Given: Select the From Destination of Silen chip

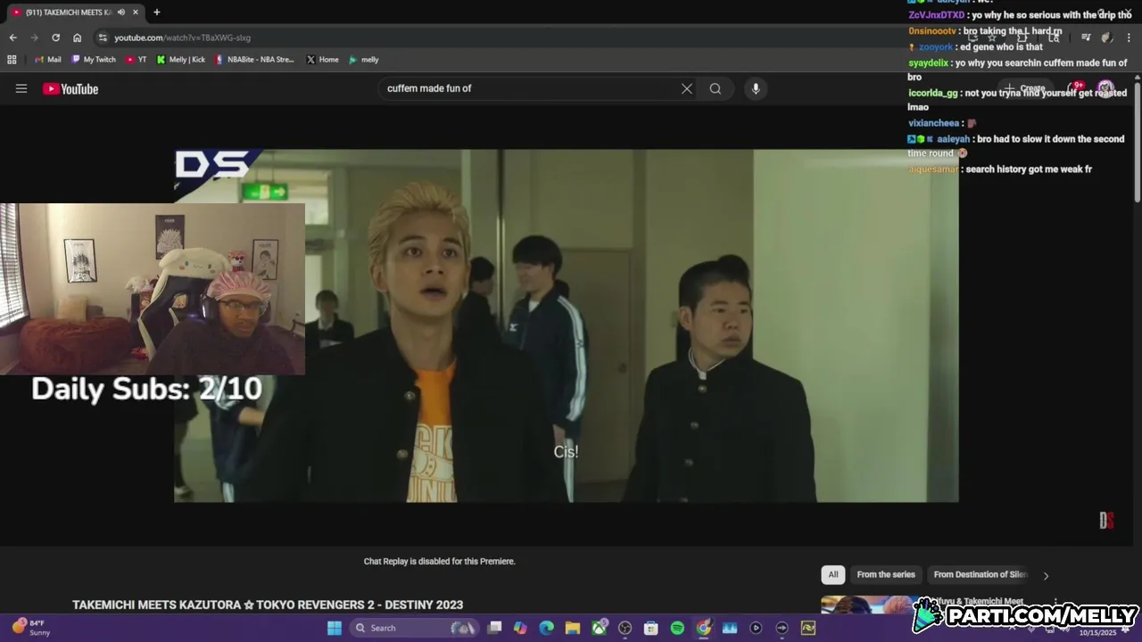Looking at the screenshot, I should (981, 574).
